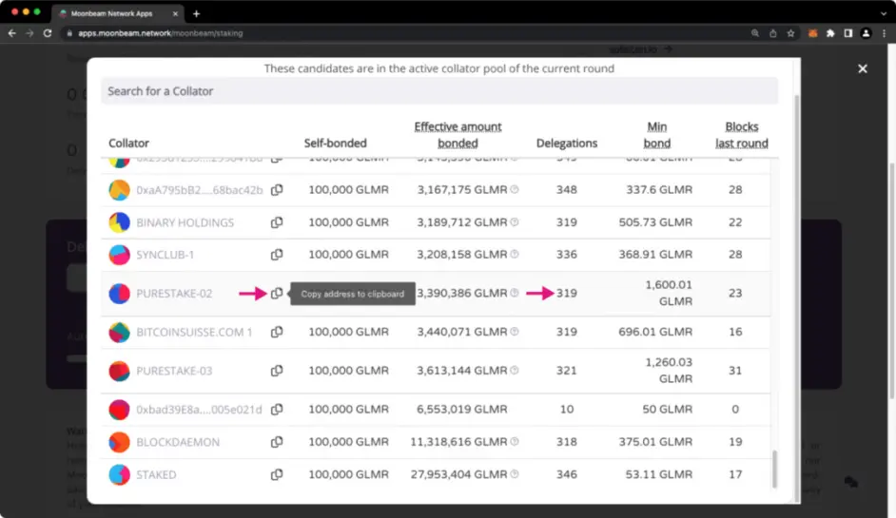Click the BINARY HOLDINGS identicon avatar
This screenshot has width=896, height=518.
[x=120, y=222]
